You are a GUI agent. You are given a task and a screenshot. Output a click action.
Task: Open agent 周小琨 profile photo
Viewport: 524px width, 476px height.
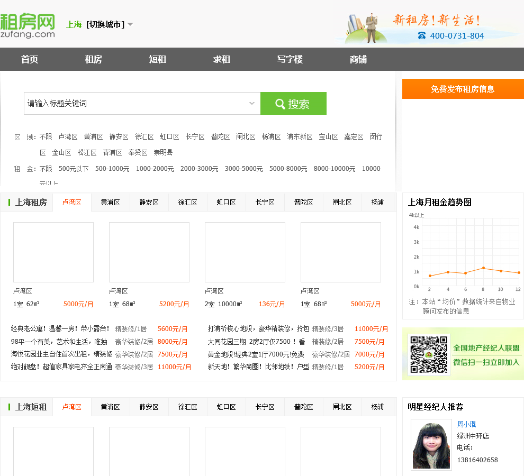tap(431, 444)
